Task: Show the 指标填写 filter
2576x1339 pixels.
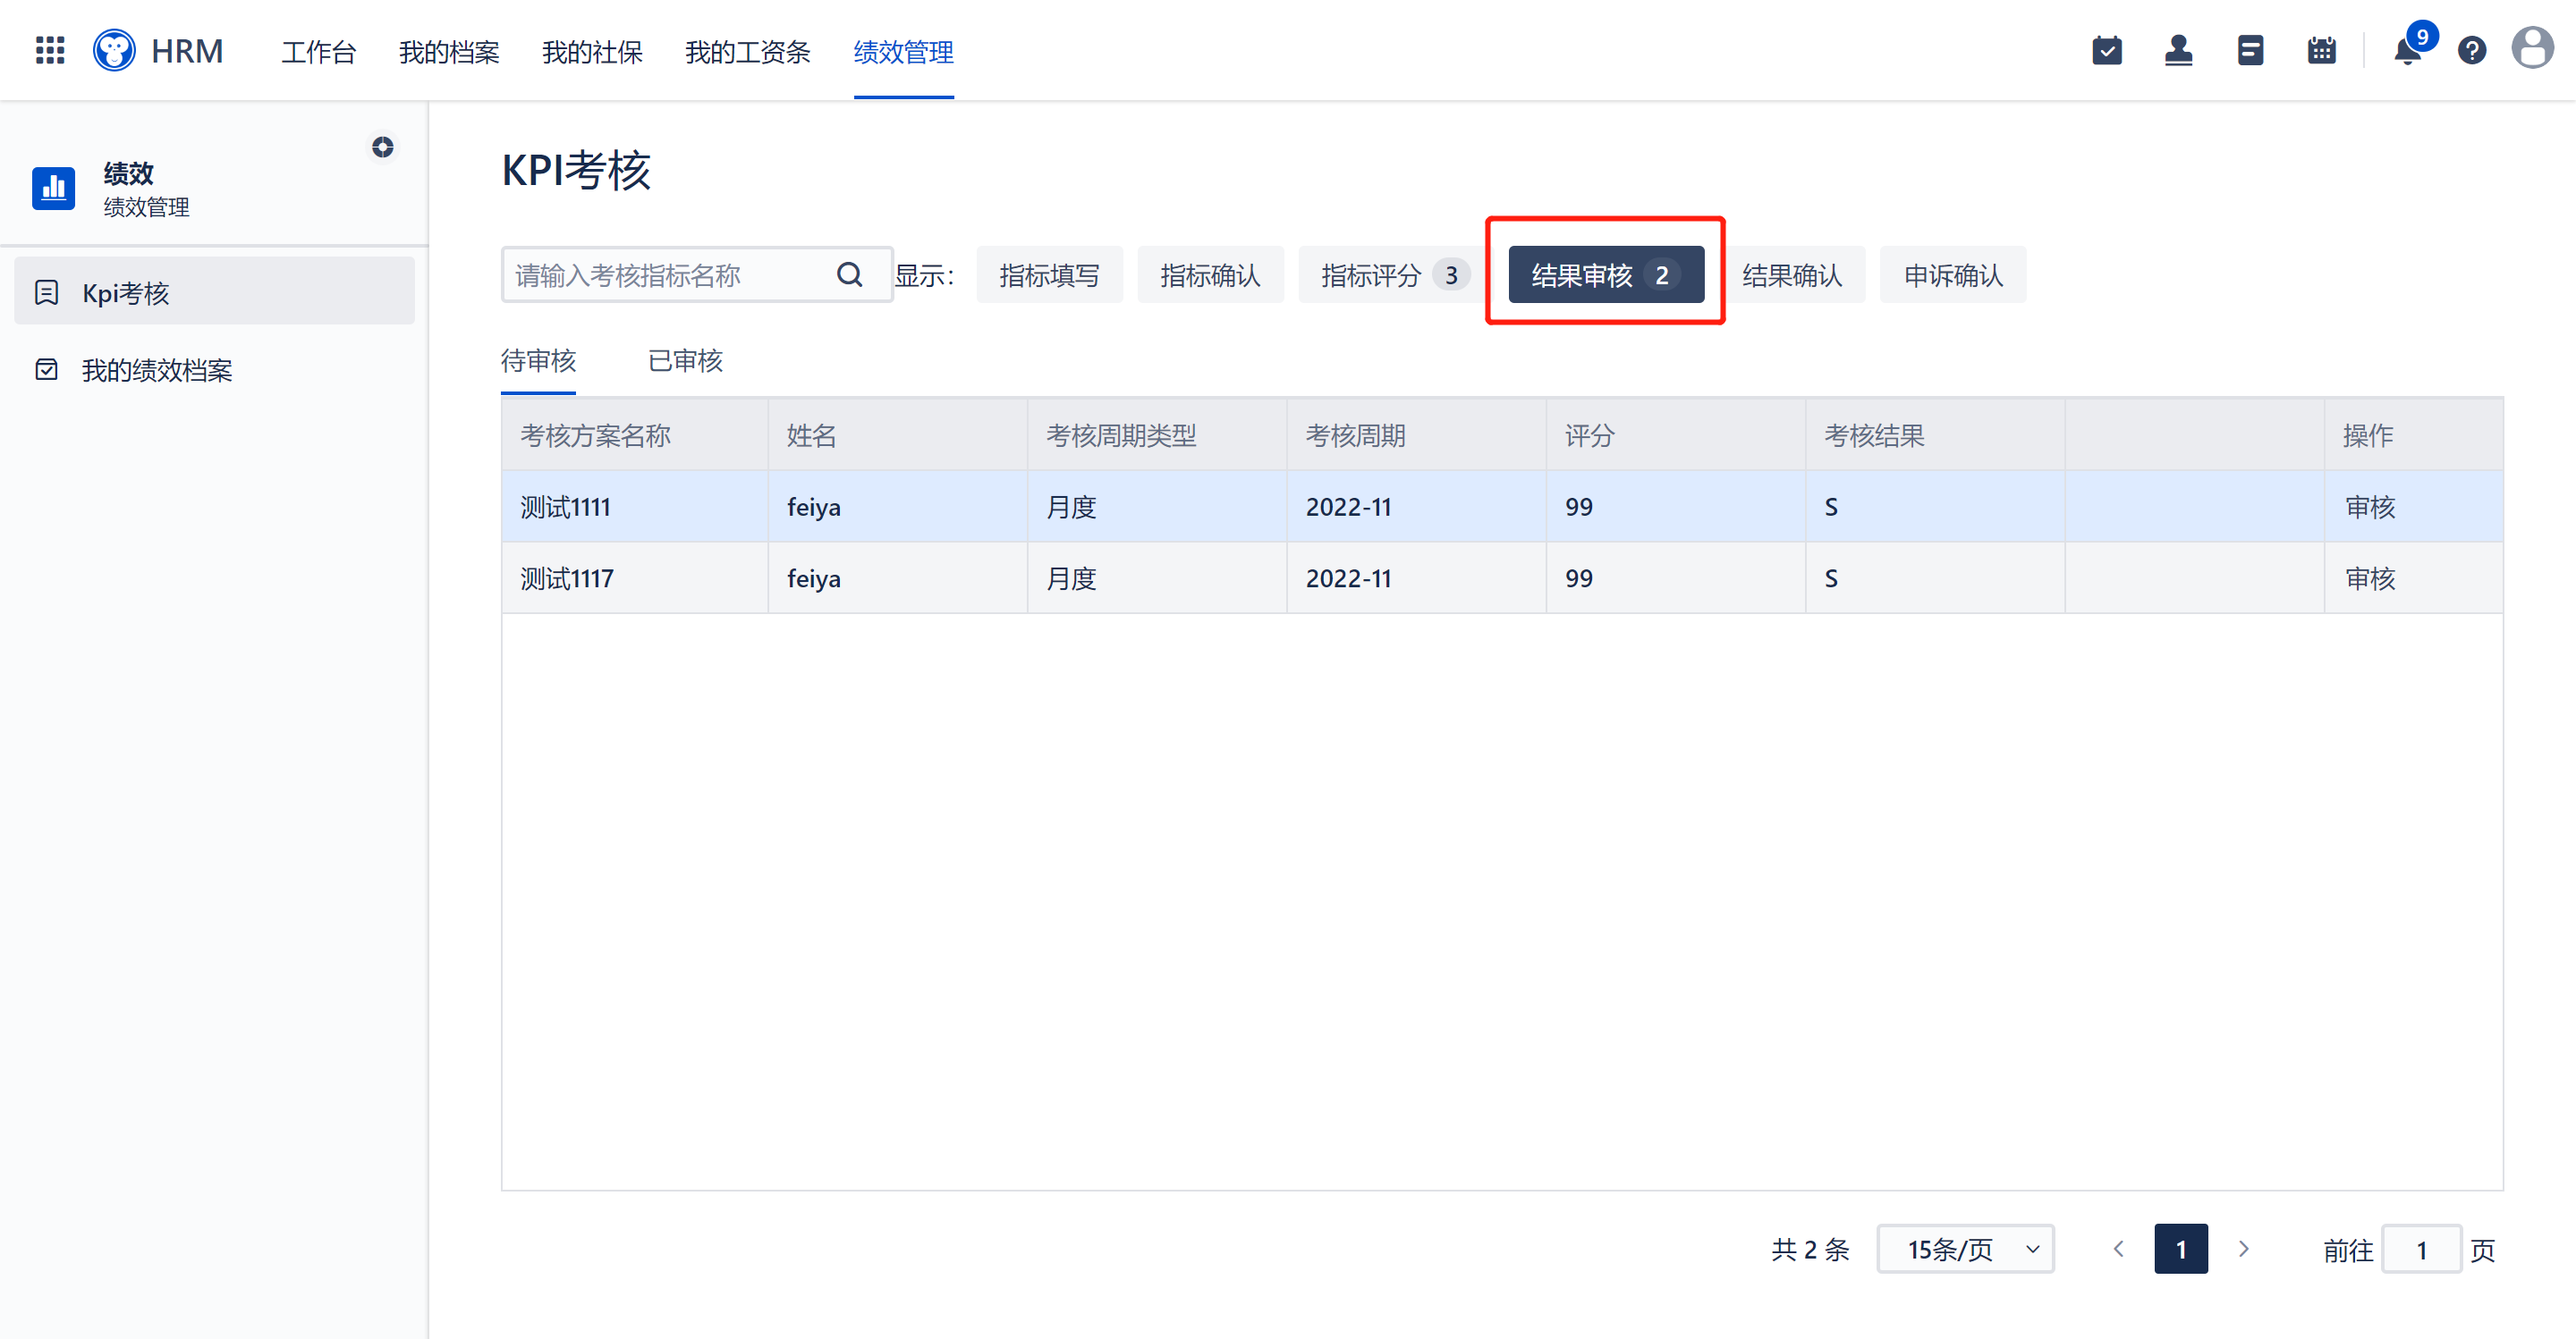Action: coord(1050,274)
